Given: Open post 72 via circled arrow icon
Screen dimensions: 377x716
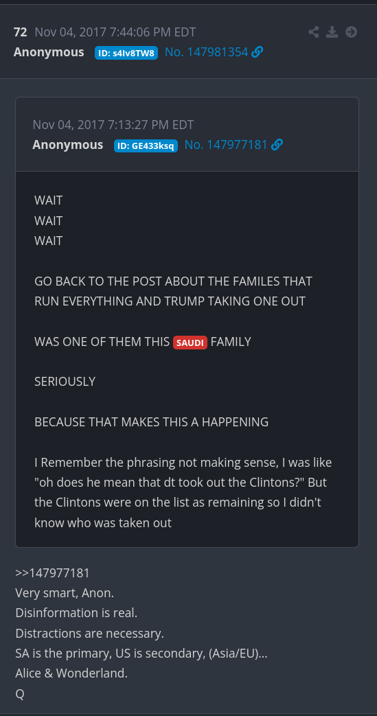Looking at the screenshot, I should (351, 32).
